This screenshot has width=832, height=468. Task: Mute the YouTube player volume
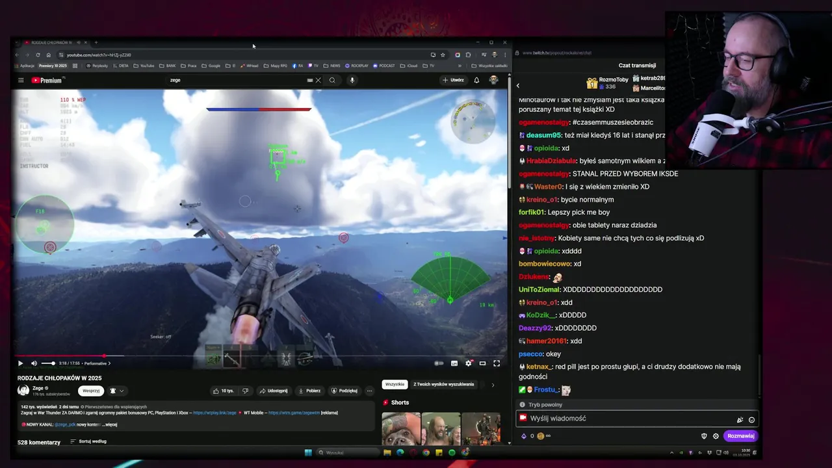pyautogui.click(x=34, y=363)
